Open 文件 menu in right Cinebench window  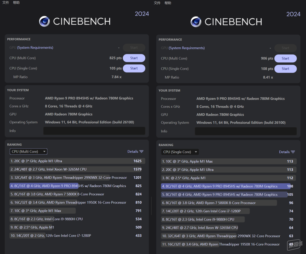click(157, 3)
